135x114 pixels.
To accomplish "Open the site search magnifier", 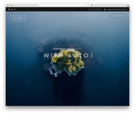I will [x=106, y=16].
